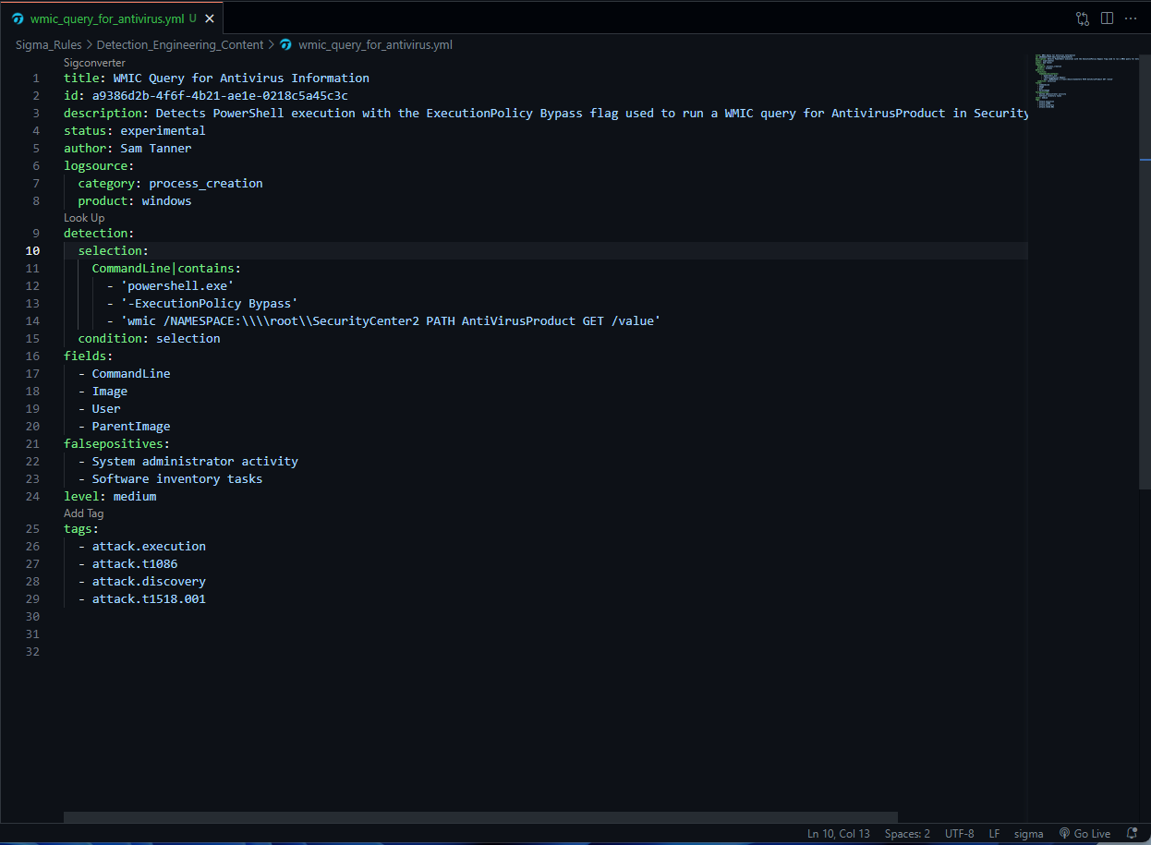Change the LF end-of-line sequence
This screenshot has width=1151, height=845.
pyautogui.click(x=994, y=833)
